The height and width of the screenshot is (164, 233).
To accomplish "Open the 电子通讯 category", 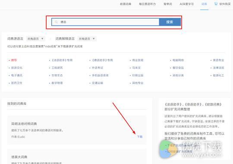I will [x=17, y=76].
